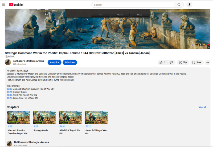Viewport: 213px width, 147px height.
Task: Select Allied PoV Fog of War chapter thumbnail
Action: (70, 118)
